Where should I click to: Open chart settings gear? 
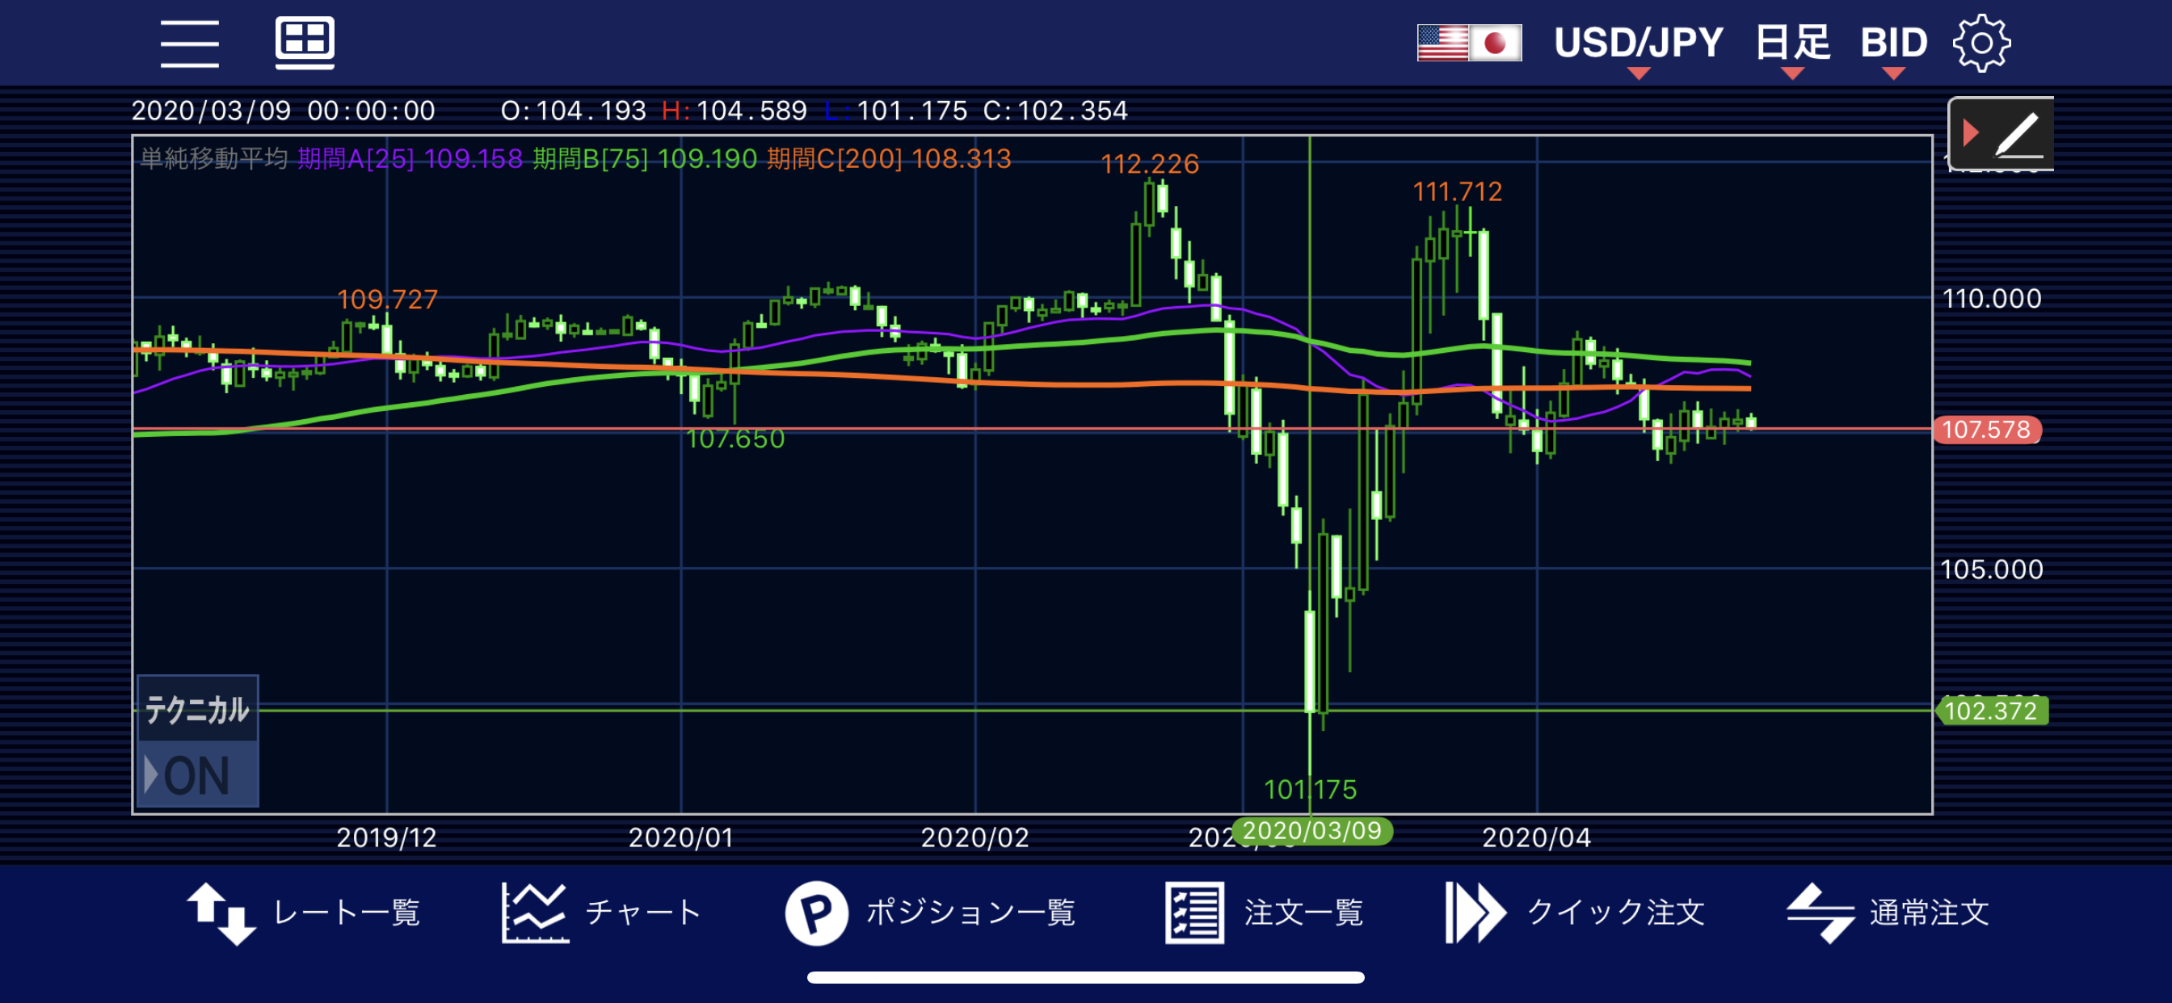pyautogui.click(x=1981, y=43)
